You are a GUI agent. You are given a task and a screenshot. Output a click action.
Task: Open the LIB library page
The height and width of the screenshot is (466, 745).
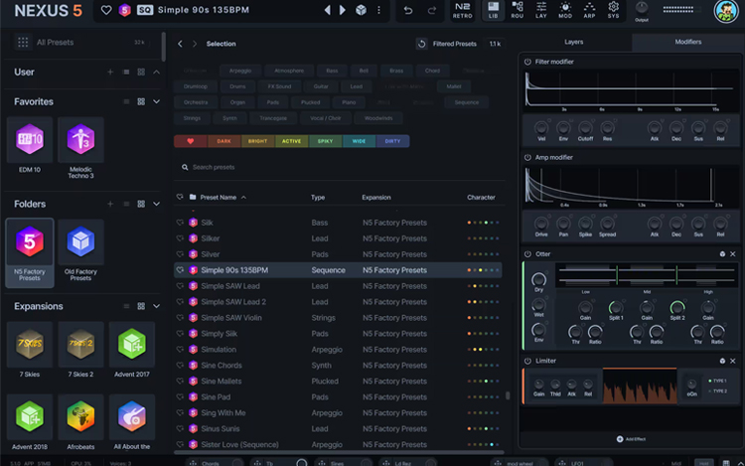[493, 10]
